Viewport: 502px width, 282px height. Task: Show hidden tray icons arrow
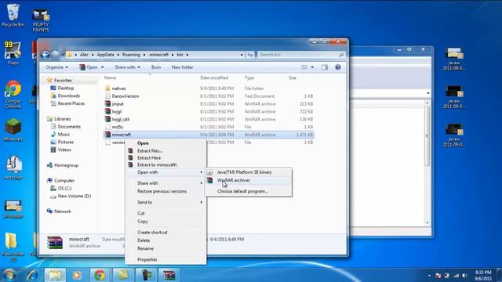point(429,275)
